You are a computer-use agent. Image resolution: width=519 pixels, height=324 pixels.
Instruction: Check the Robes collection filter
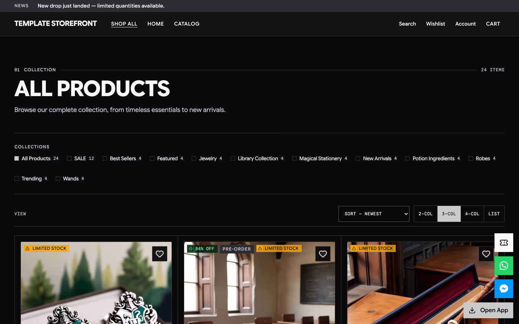pos(471,158)
